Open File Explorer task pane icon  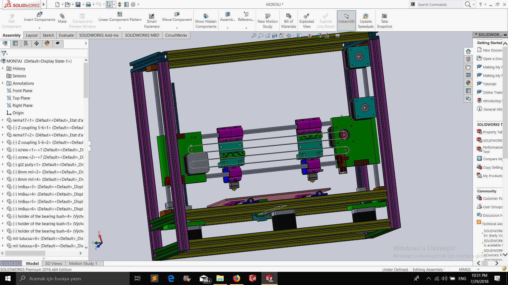tap(468, 67)
